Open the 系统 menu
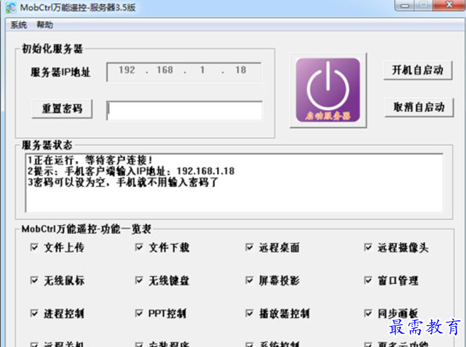The width and height of the screenshot is (466, 347). click(18, 25)
